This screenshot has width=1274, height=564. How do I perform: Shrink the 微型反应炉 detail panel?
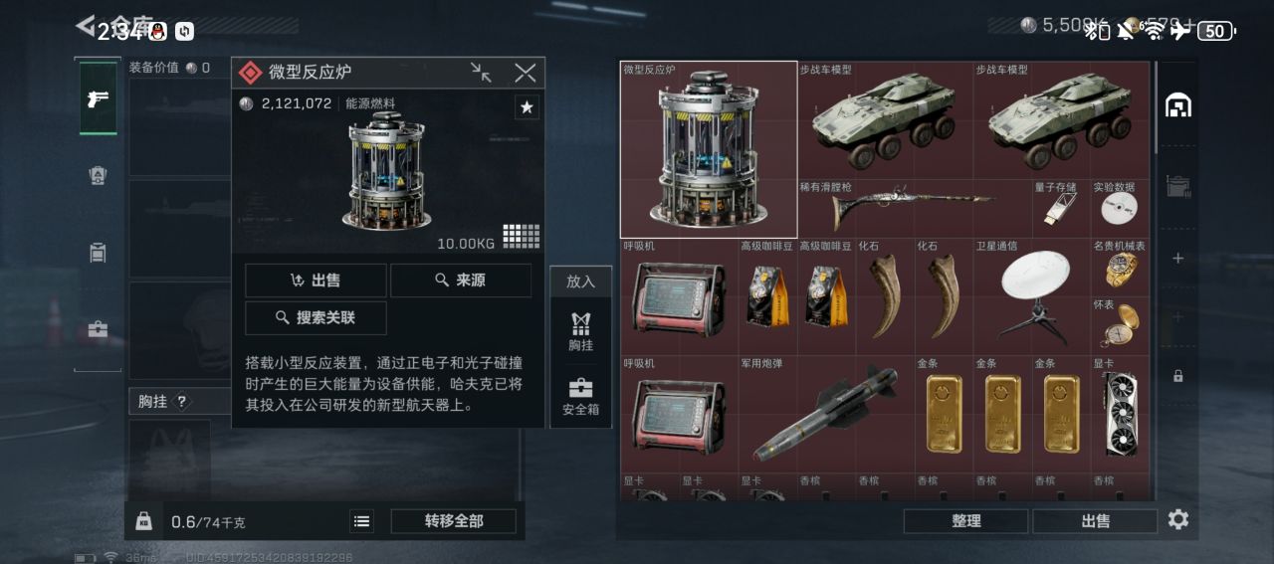tap(481, 72)
